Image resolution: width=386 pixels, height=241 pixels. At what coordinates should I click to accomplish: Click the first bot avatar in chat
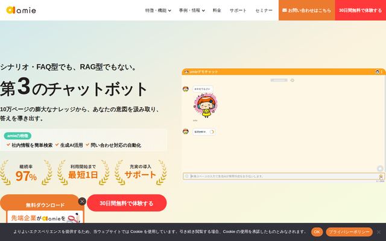point(186,89)
